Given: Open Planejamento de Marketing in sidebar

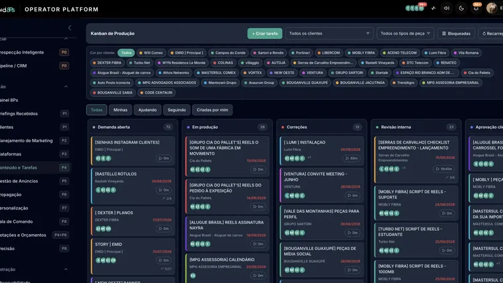Looking at the screenshot, I should point(34,140).
